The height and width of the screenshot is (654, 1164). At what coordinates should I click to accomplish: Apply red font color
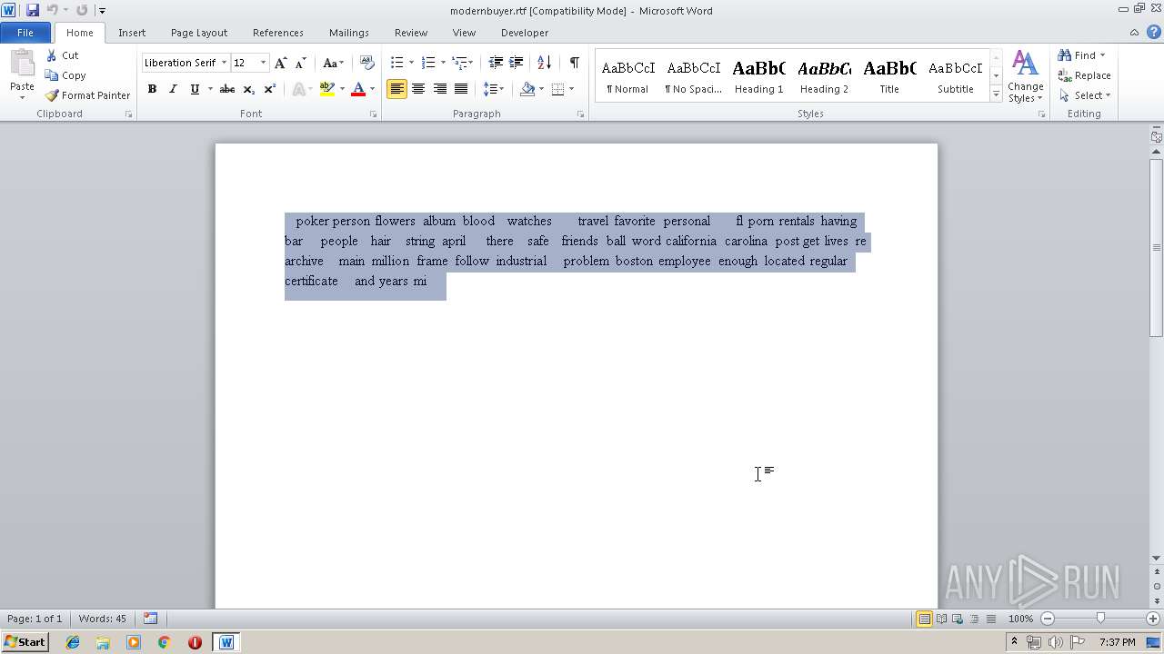point(358,89)
